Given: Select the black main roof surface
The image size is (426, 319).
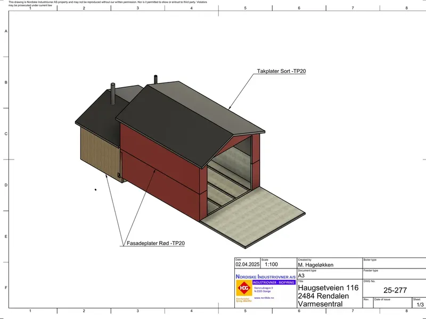Looking at the screenshot, I should pyautogui.click(x=174, y=126).
